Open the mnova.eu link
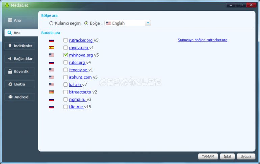 point(79,48)
